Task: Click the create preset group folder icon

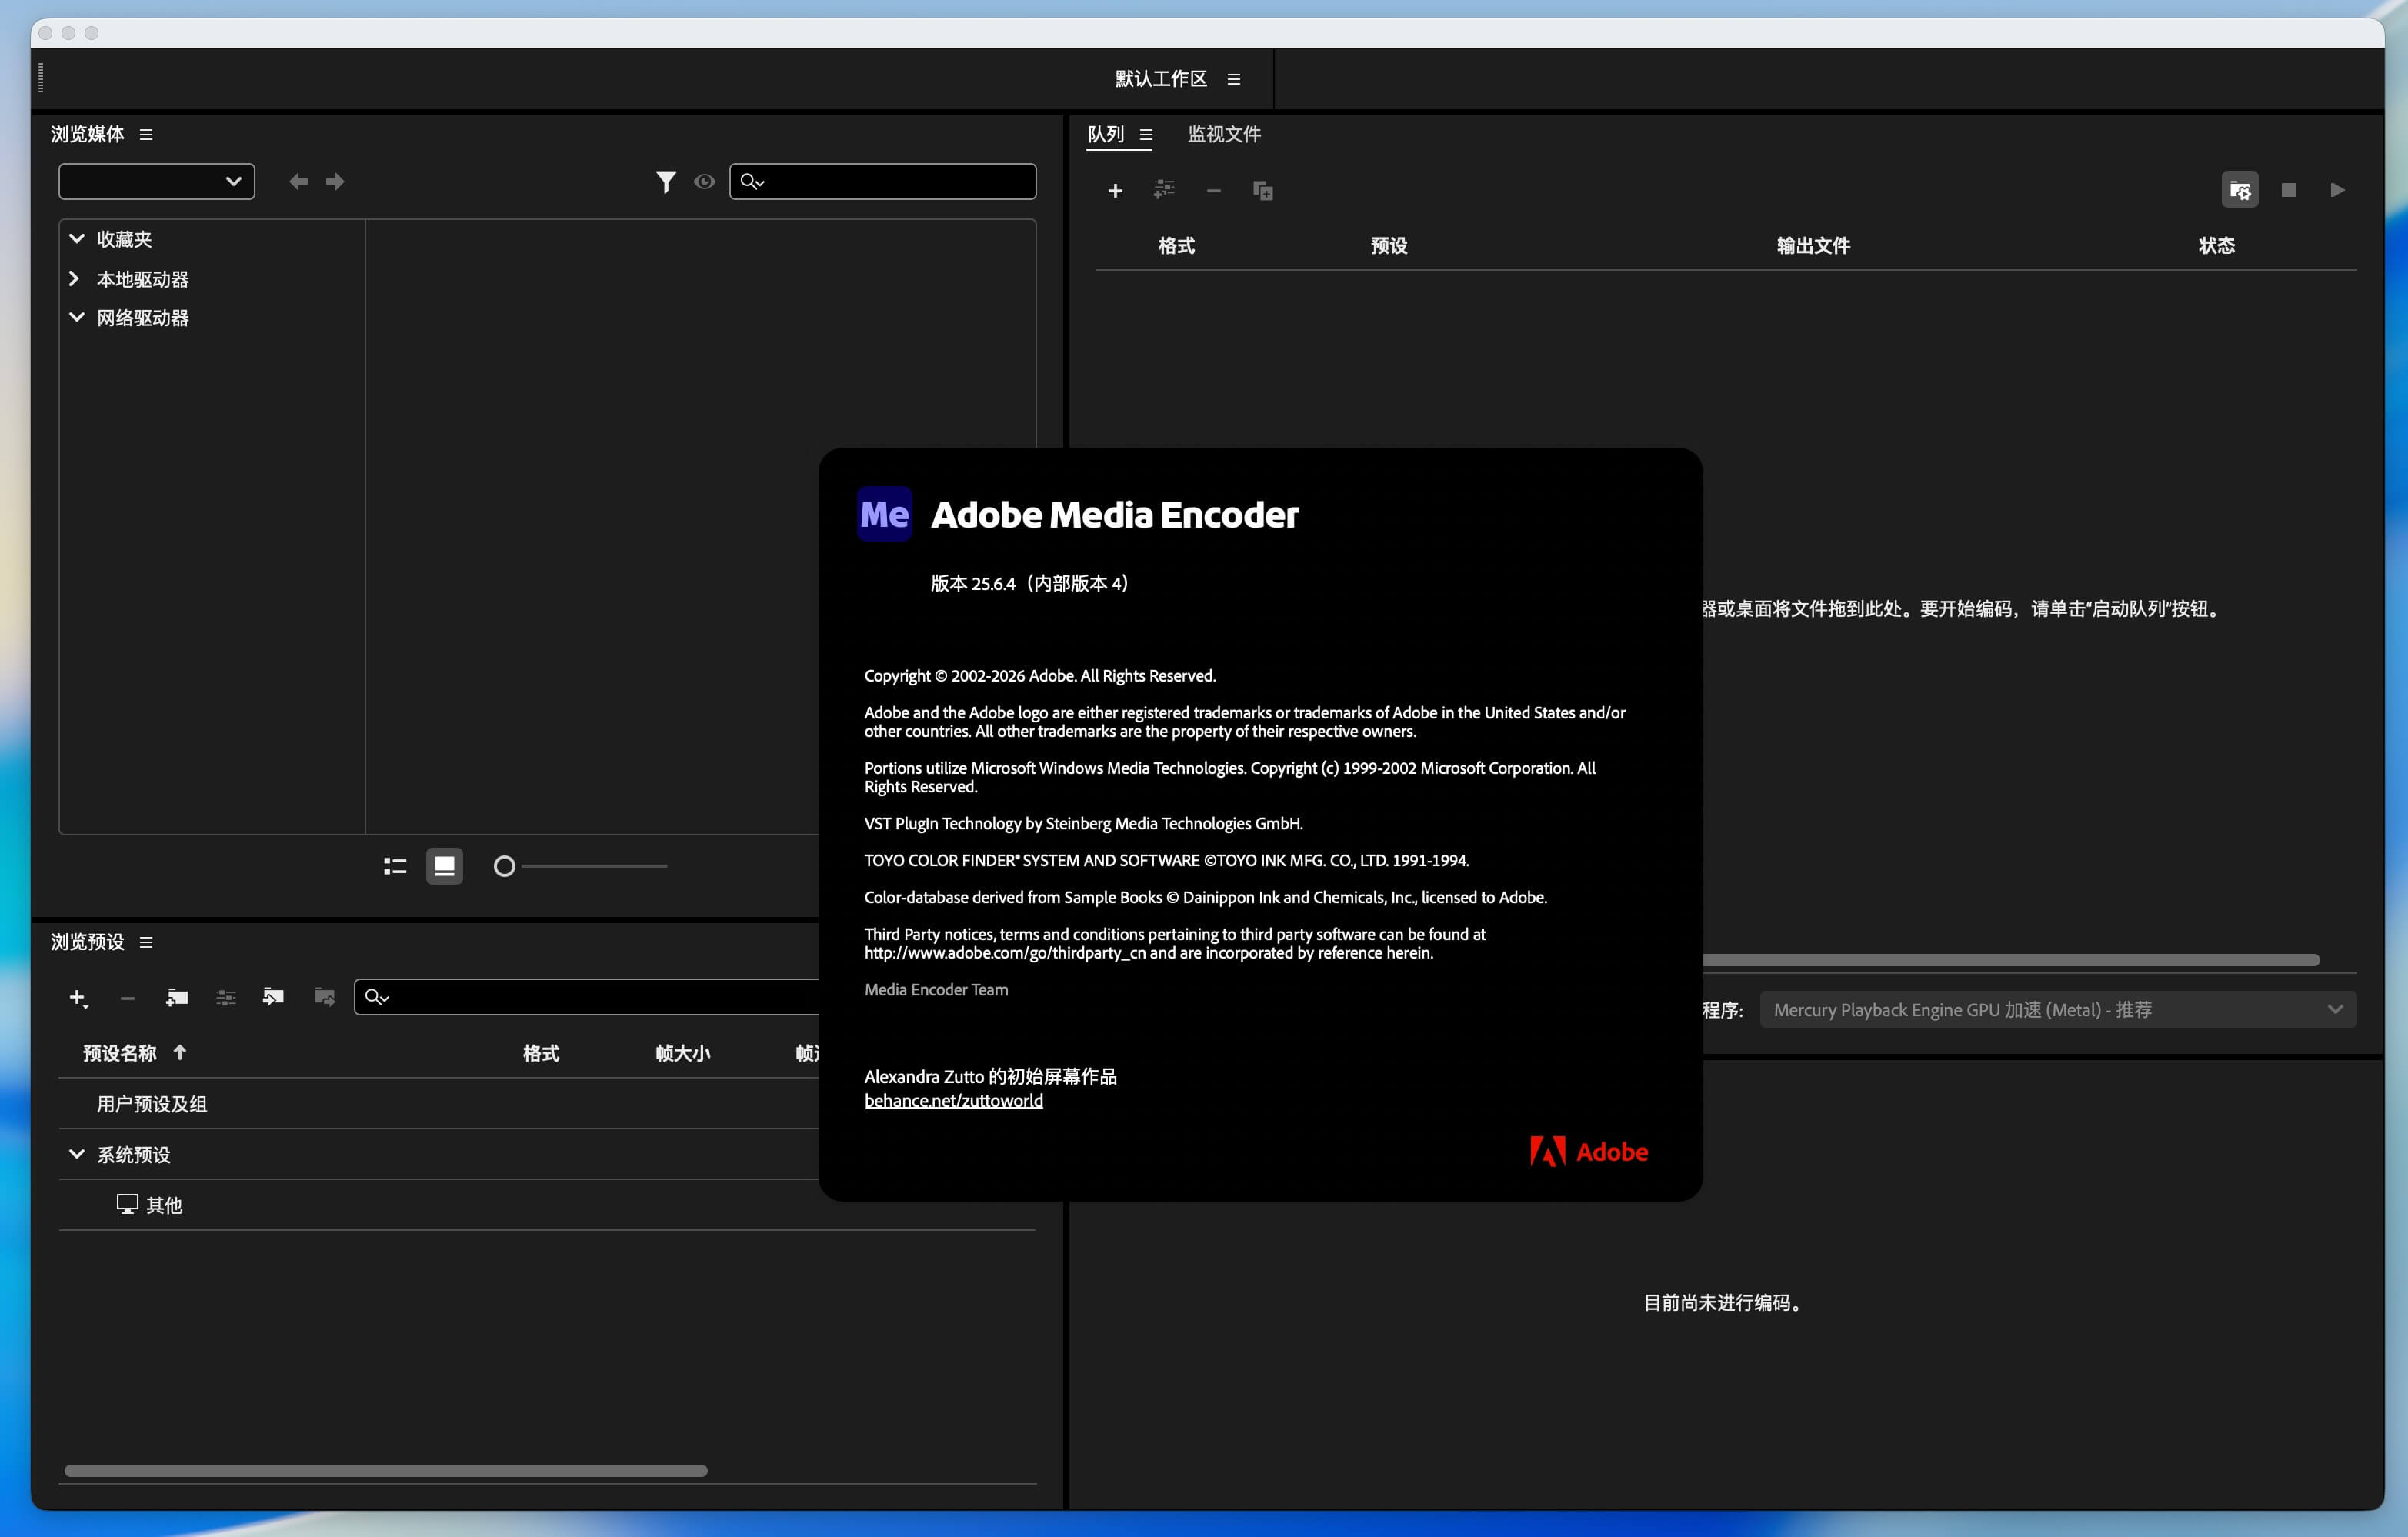Action: click(177, 997)
